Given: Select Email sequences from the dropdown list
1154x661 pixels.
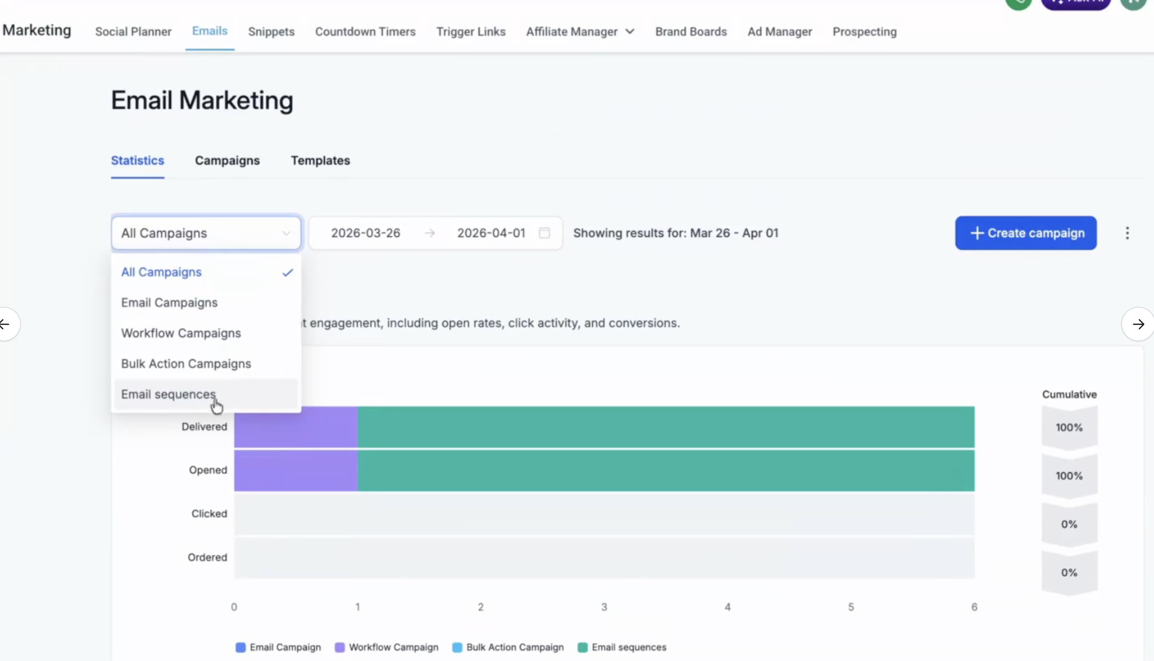Looking at the screenshot, I should pos(169,394).
